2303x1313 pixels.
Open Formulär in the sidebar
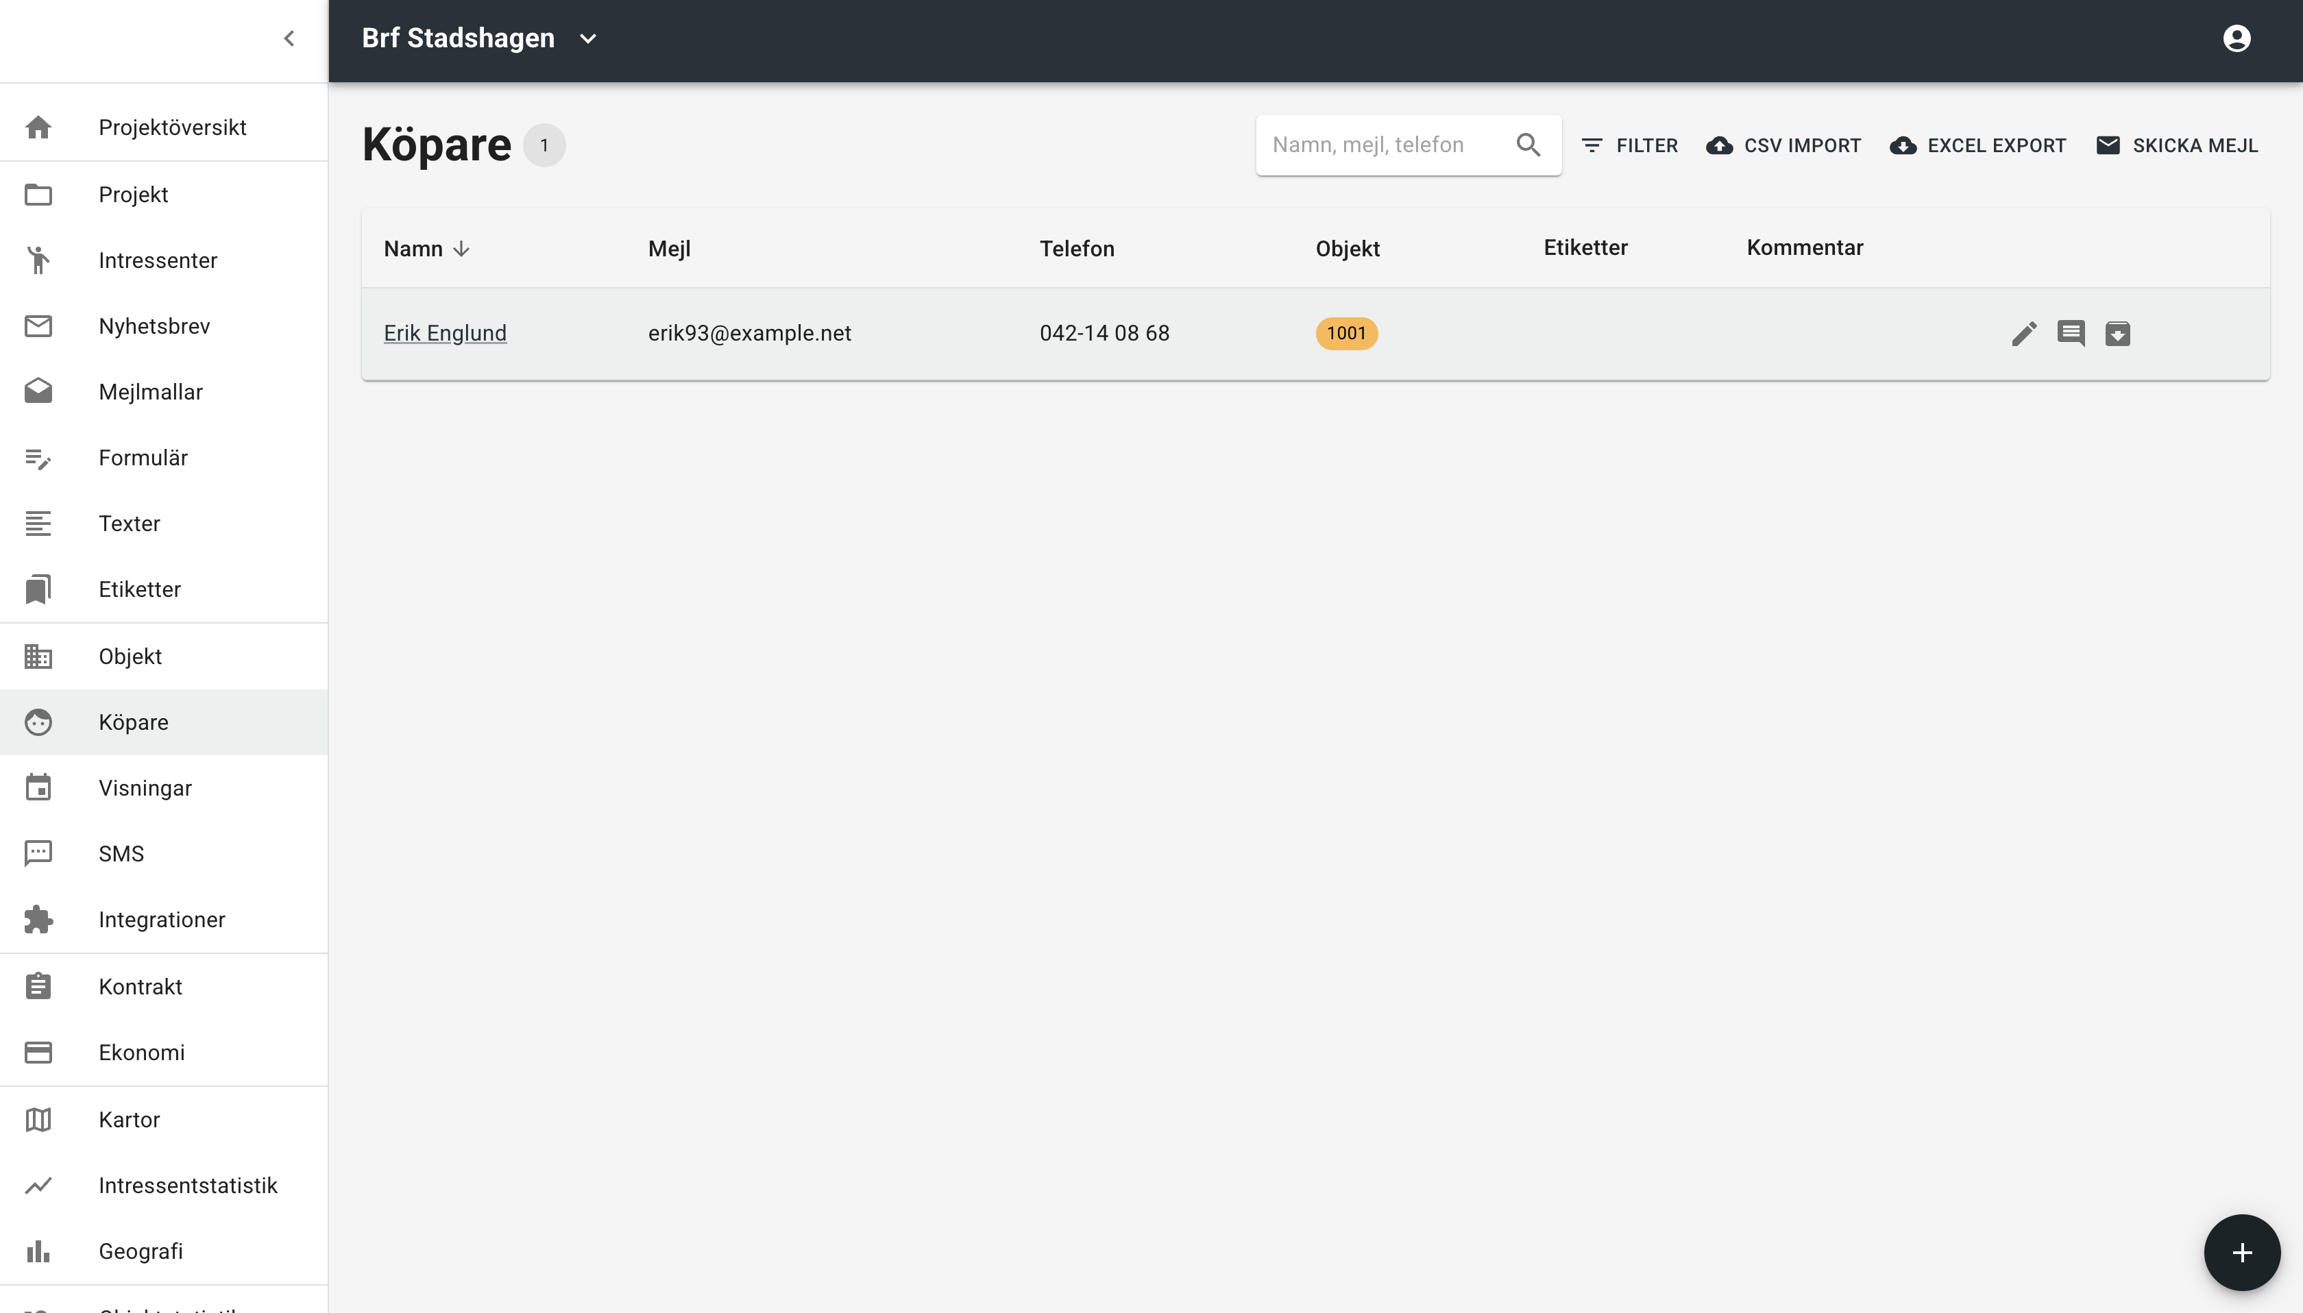164,457
